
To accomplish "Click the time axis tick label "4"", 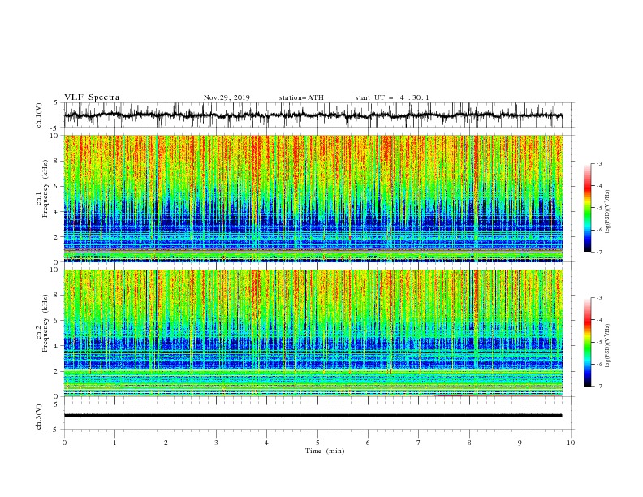I will pos(266,443).
